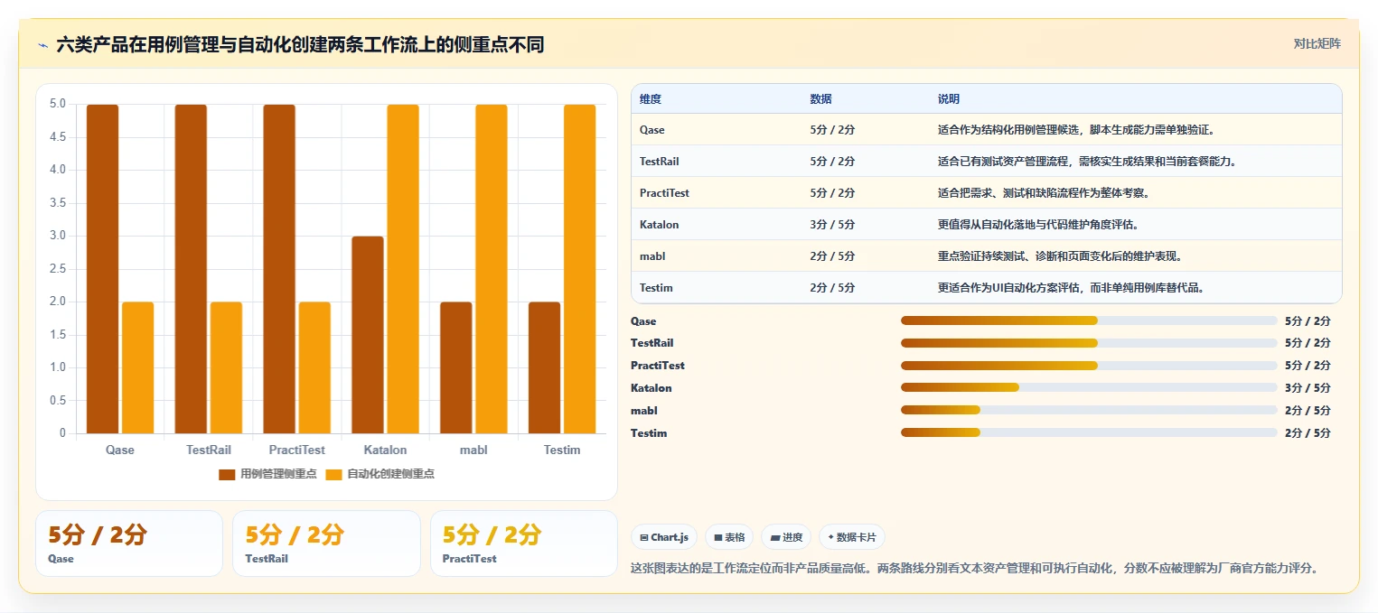The height and width of the screenshot is (613, 1378).
Task: Click the PractiTest progress bar
Action: click(1089, 366)
